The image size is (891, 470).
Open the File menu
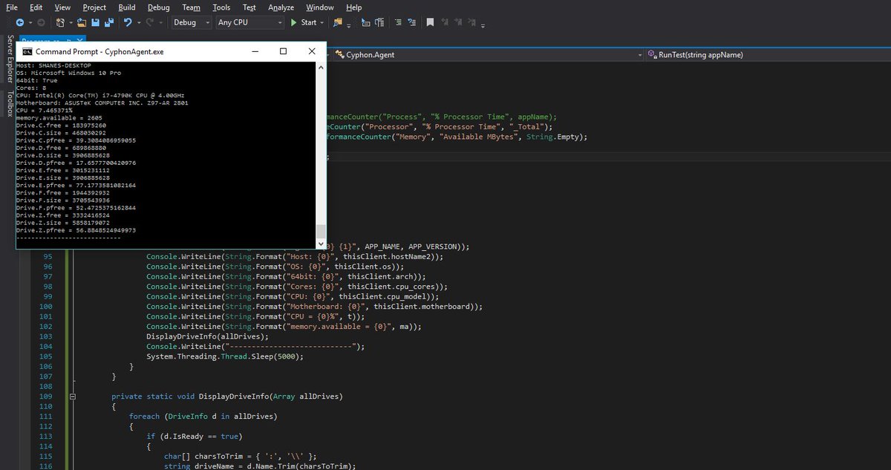[x=12, y=7]
